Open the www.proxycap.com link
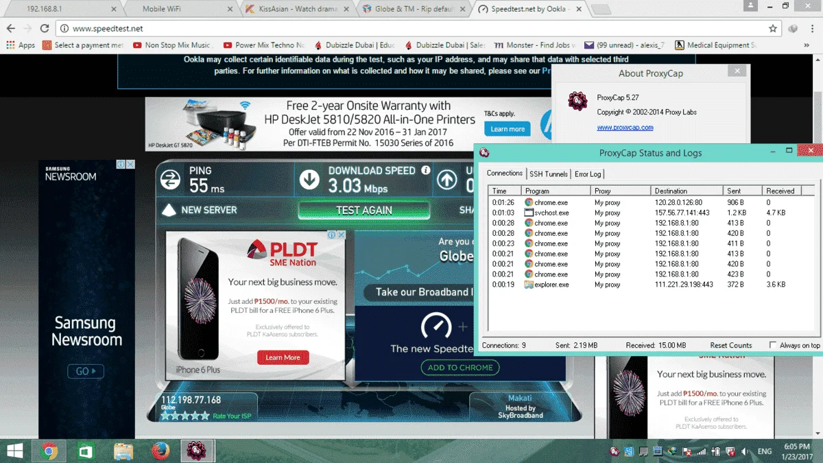This screenshot has width=823, height=463. point(625,127)
